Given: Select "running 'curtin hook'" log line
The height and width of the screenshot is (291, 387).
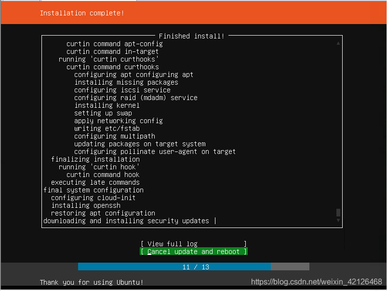Looking at the screenshot, I should tap(99, 167).
